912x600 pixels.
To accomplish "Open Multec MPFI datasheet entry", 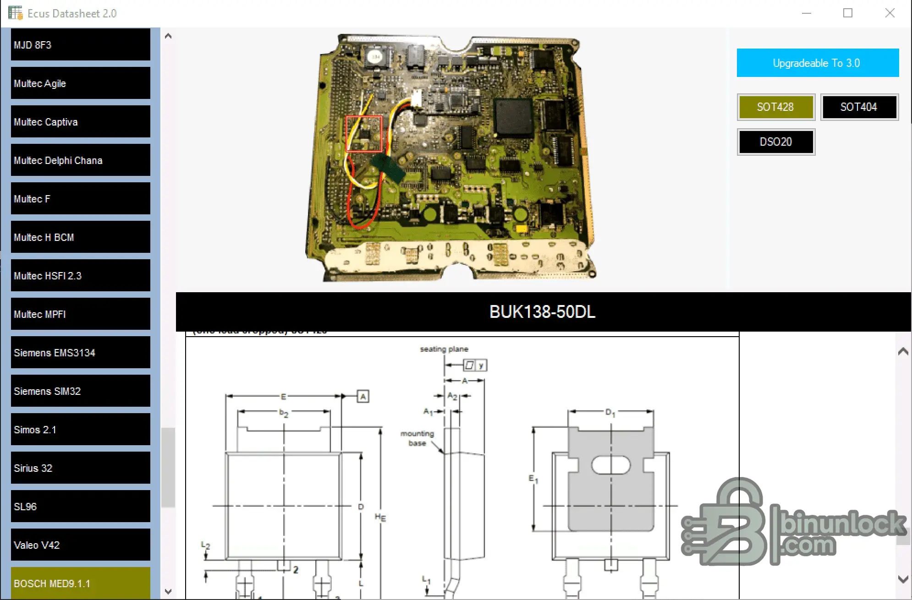I will tap(81, 314).
